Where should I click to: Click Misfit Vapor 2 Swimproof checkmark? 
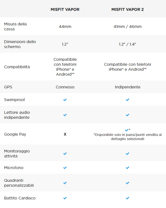tap(128, 100)
